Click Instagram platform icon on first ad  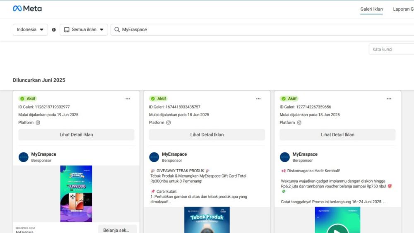coord(38,123)
